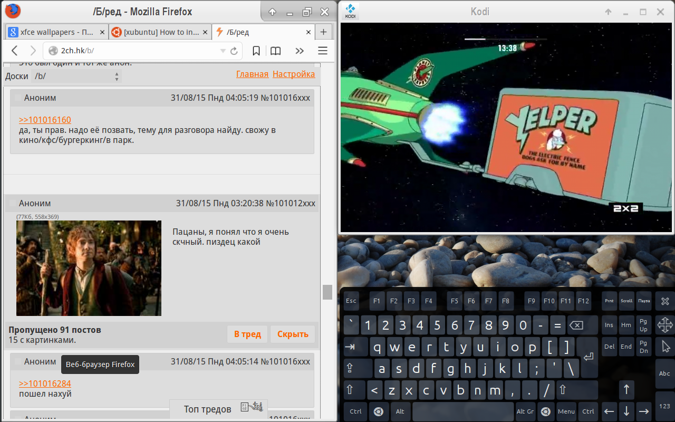
Task: Switch keyboard to the 123 numeric layout
Action: [664, 406]
